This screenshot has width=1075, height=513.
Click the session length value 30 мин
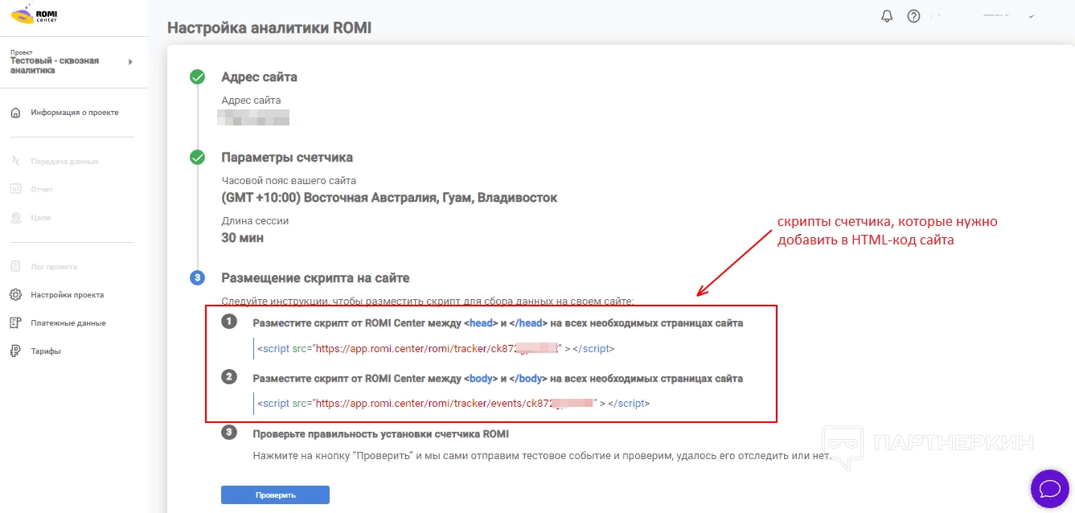coord(242,238)
